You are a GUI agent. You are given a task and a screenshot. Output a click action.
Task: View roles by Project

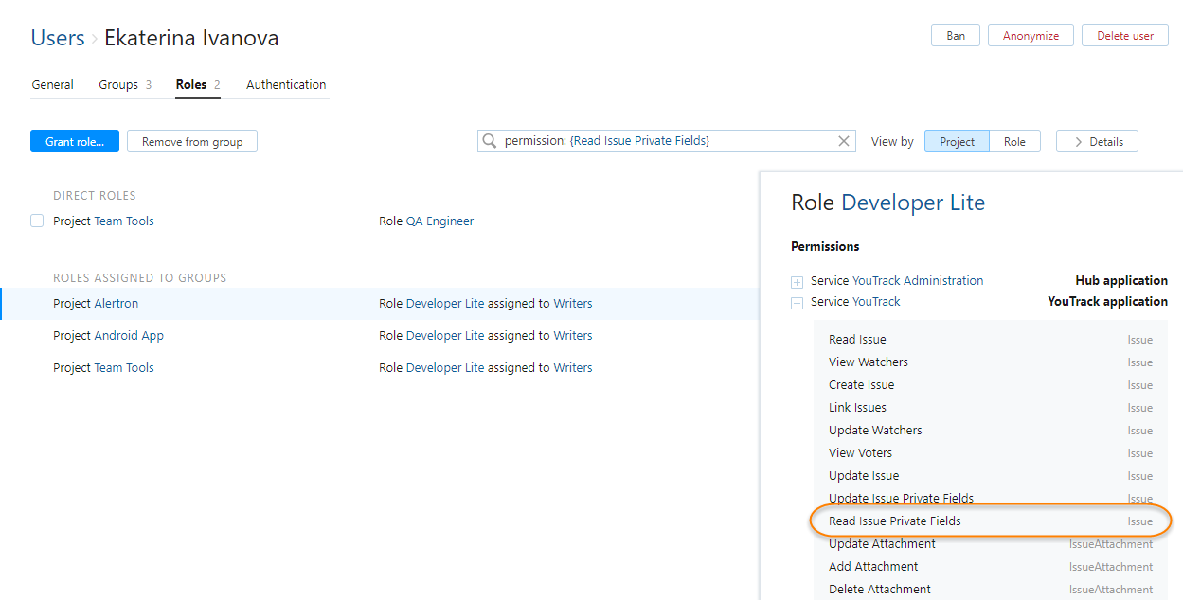(957, 142)
